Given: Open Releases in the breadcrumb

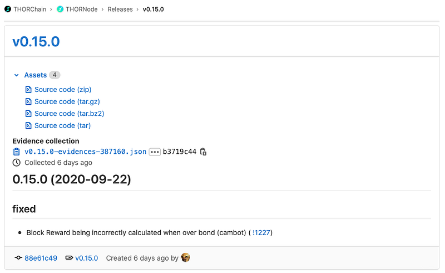Looking at the screenshot, I should point(120,9).
